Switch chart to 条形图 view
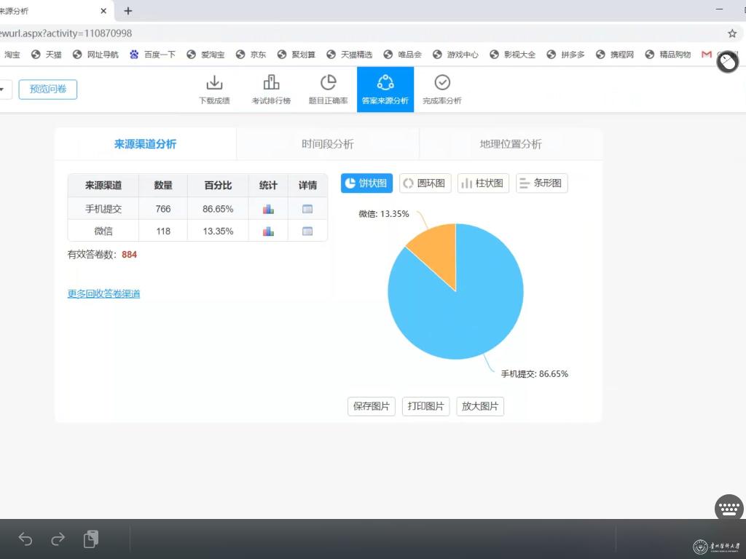746x559 pixels. [x=541, y=183]
